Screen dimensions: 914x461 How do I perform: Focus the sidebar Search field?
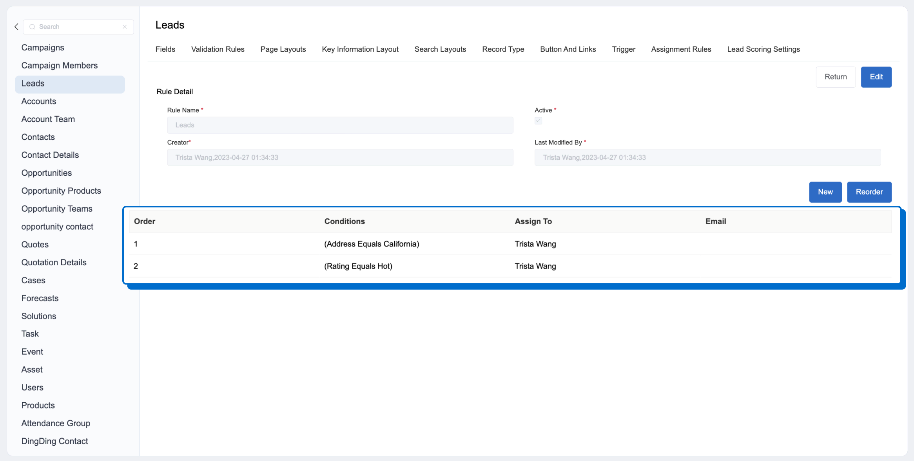coord(78,27)
